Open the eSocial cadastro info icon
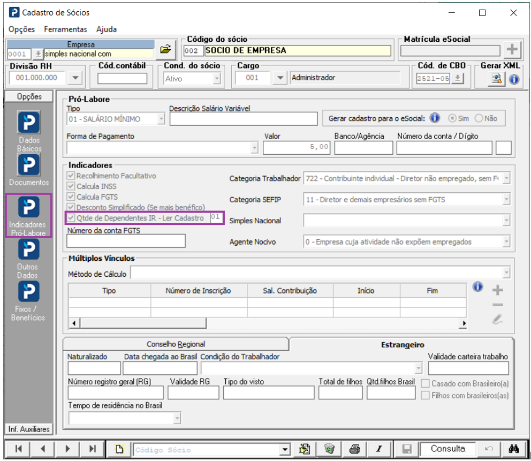This screenshot has height=461, width=531. tap(435, 118)
